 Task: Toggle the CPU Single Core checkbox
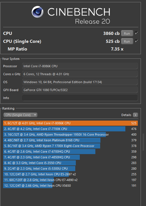coord(136,41)
